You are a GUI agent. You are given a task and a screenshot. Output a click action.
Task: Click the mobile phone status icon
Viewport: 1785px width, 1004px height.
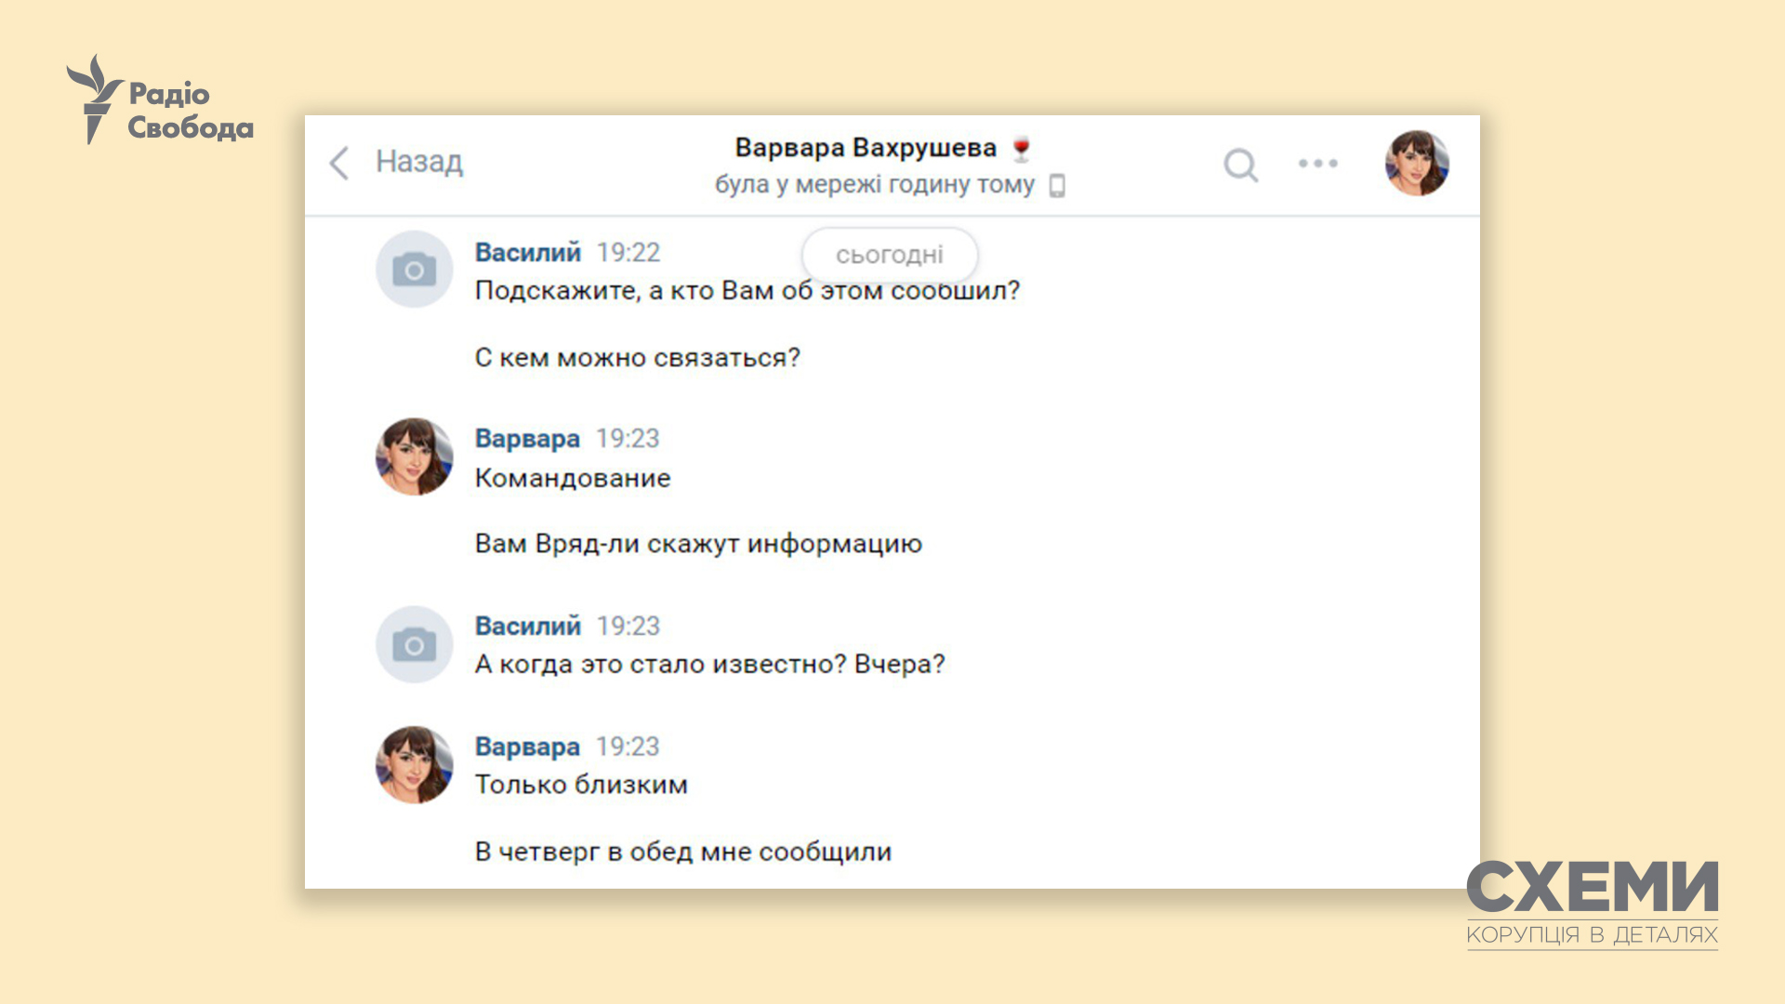(x=1057, y=185)
